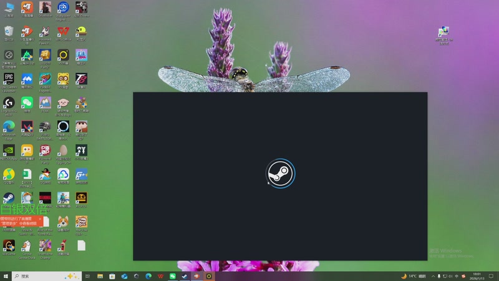Open the Tekken 8 desktop shortcut
The image size is (499, 281).
pyautogui.click(x=82, y=81)
